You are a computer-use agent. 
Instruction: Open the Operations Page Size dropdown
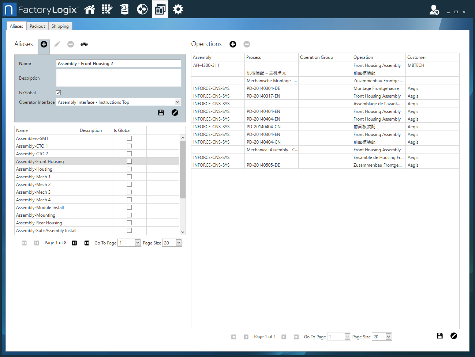point(388,337)
